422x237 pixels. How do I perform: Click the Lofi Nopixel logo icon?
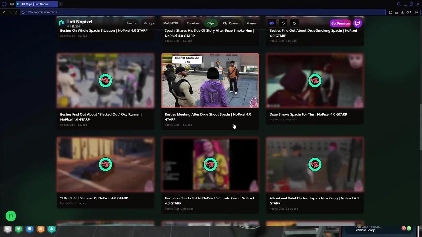[x=61, y=23]
